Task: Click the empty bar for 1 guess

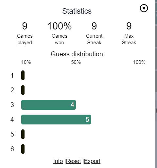Action: click(x=23, y=75)
